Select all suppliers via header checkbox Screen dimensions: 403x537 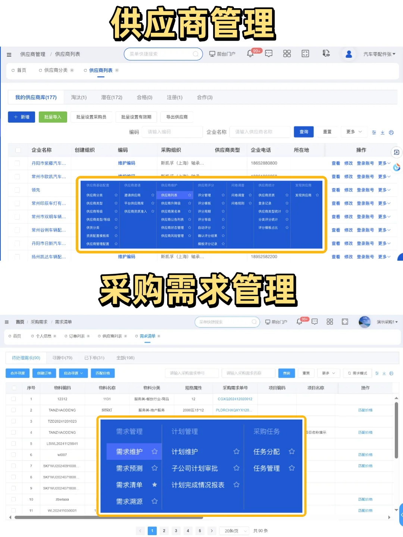point(18,150)
